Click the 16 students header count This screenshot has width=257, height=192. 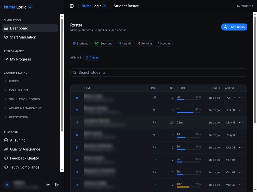point(245,6)
